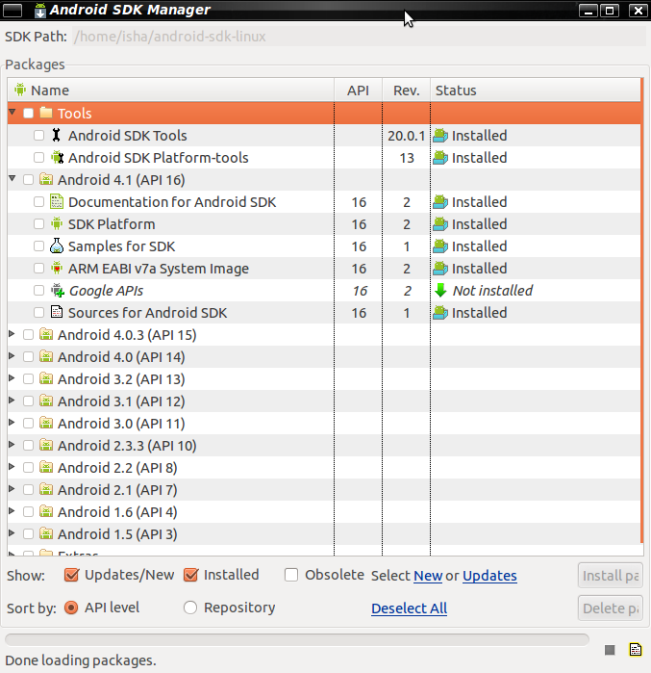Click the ARM EABI v7a System Image icon

tap(57, 269)
